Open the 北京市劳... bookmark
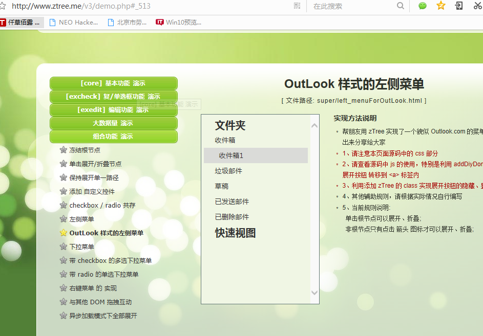Screen dimensions: 483x336 tap(127, 22)
